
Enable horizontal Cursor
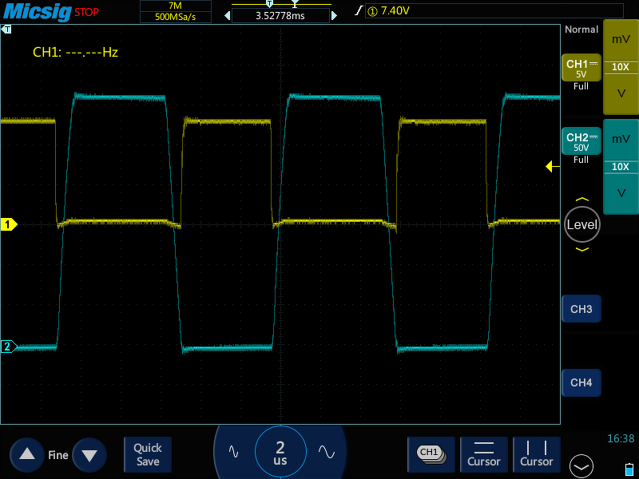pos(484,454)
